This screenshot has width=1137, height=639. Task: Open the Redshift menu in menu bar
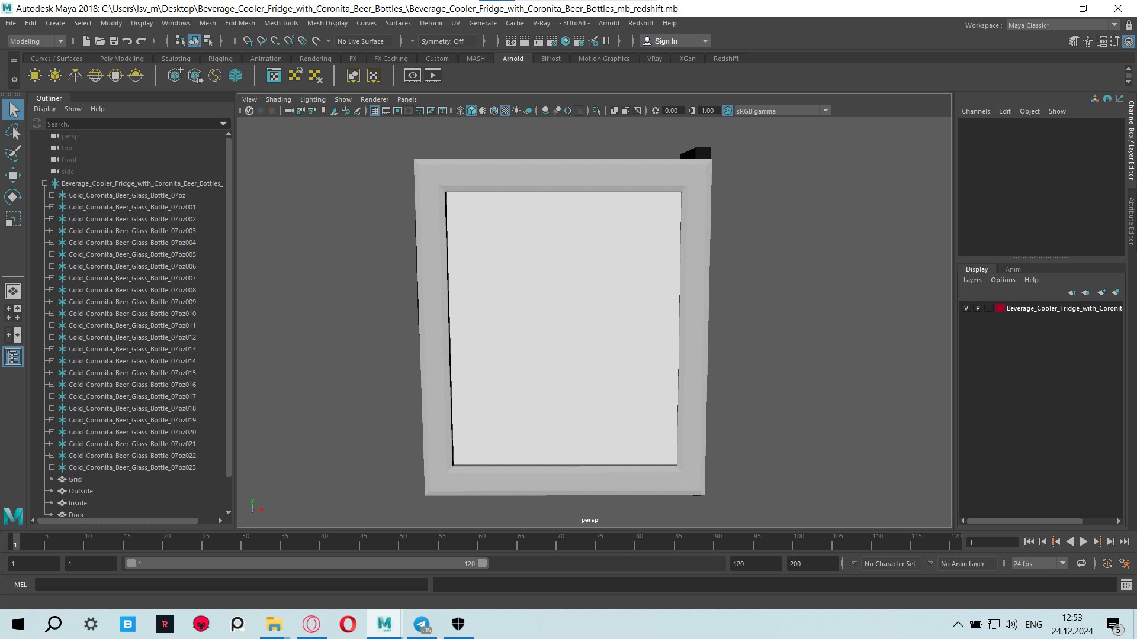click(x=641, y=23)
